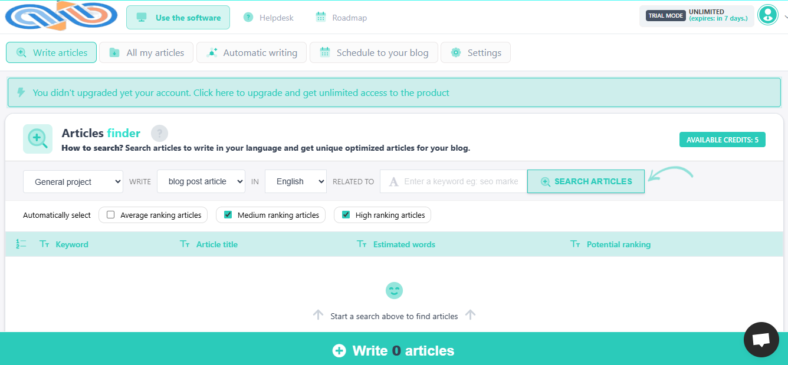788x365 pixels.
Task: Open the English language dropdown
Action: click(295, 182)
